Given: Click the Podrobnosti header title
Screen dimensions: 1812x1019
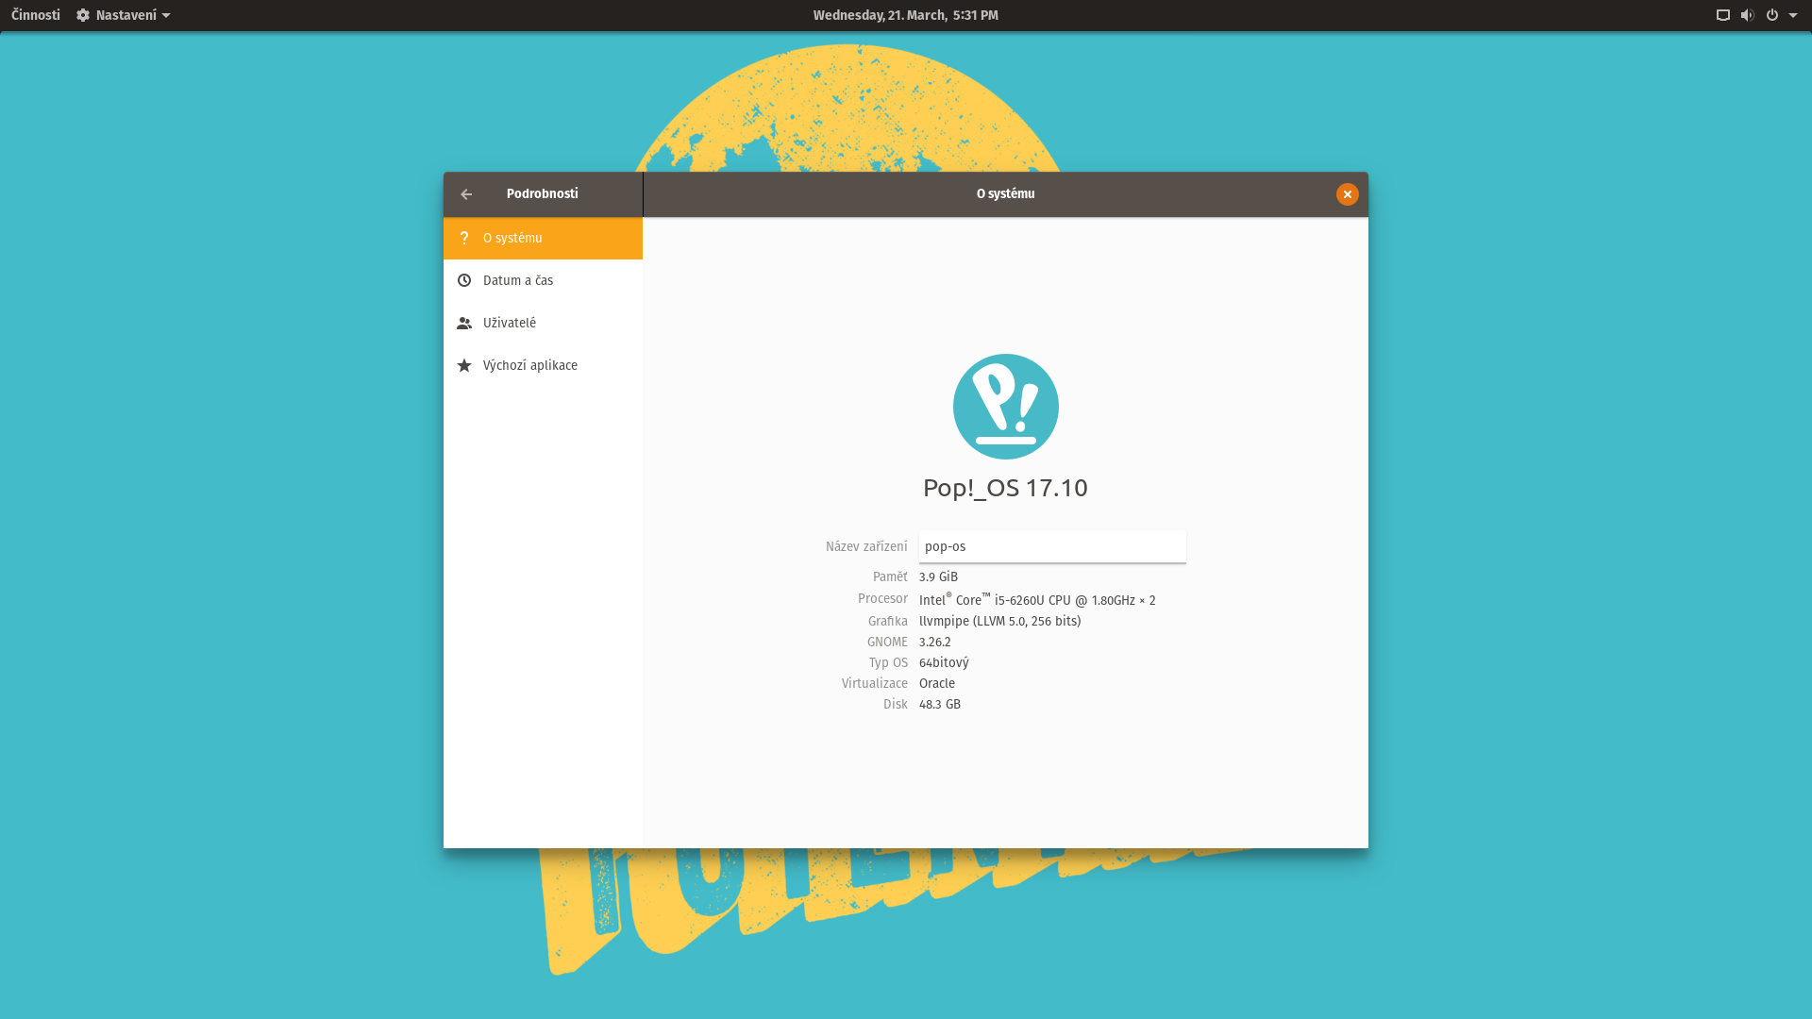Looking at the screenshot, I should [542, 193].
